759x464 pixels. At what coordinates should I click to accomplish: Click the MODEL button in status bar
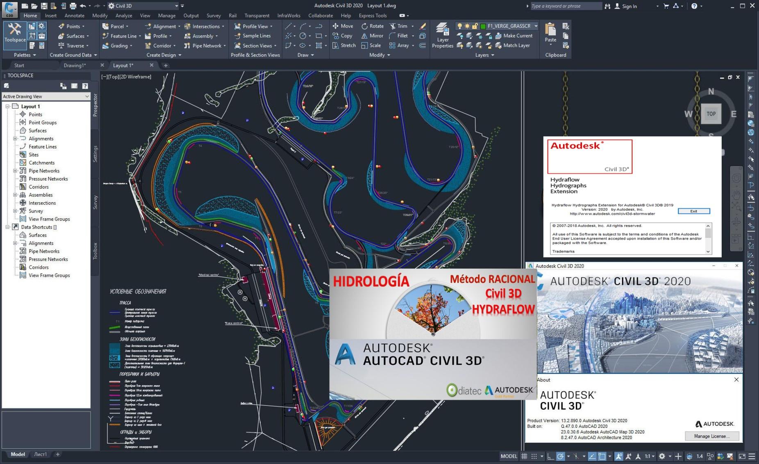509,456
